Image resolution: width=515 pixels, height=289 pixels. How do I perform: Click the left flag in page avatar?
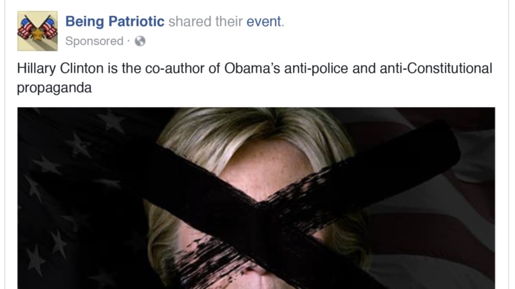(x=27, y=28)
